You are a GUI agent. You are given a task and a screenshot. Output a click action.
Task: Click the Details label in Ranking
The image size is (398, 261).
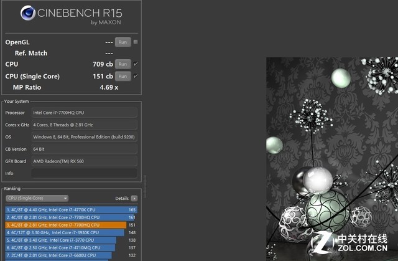pyautogui.click(x=122, y=199)
